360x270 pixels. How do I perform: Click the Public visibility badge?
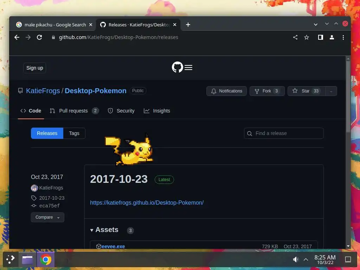138,91
